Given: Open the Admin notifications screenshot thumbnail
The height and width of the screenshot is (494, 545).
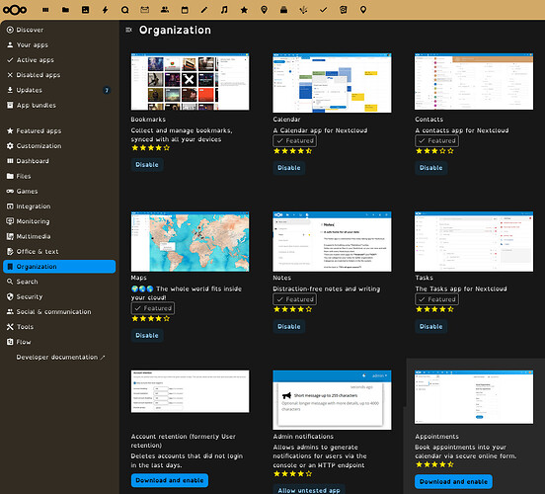Looking at the screenshot, I should 332,400.
